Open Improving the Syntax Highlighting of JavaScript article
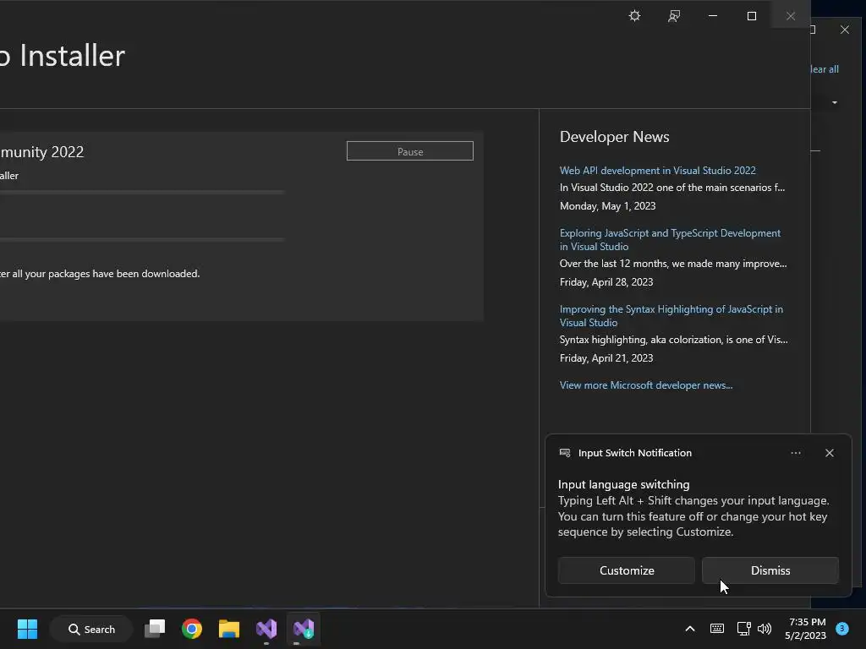 [671, 316]
